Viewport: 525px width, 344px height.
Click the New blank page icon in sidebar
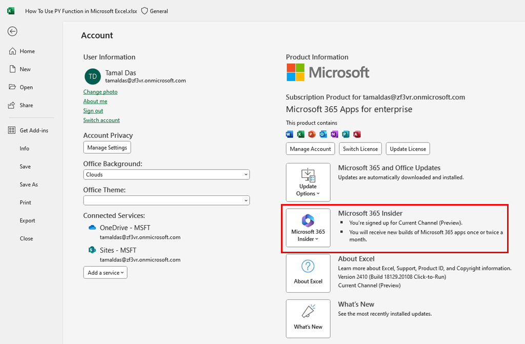point(12,69)
